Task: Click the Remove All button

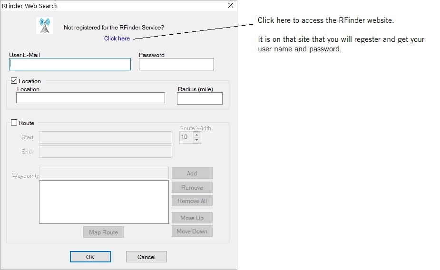Action: pos(192,201)
